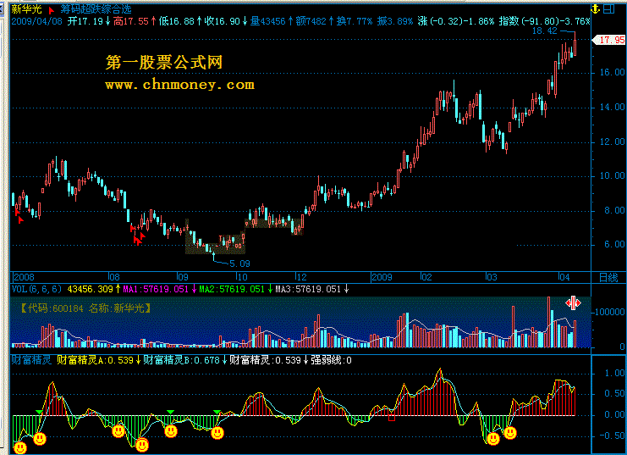Select the stock name 新华光
Viewport: 627px width, 455px height.
(x=26, y=9)
